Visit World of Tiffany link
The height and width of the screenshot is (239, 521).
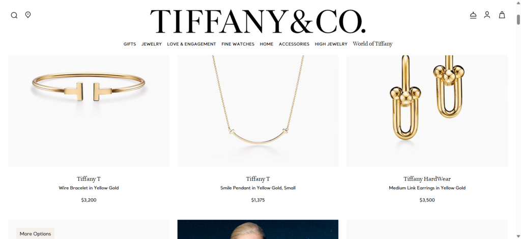pos(372,44)
